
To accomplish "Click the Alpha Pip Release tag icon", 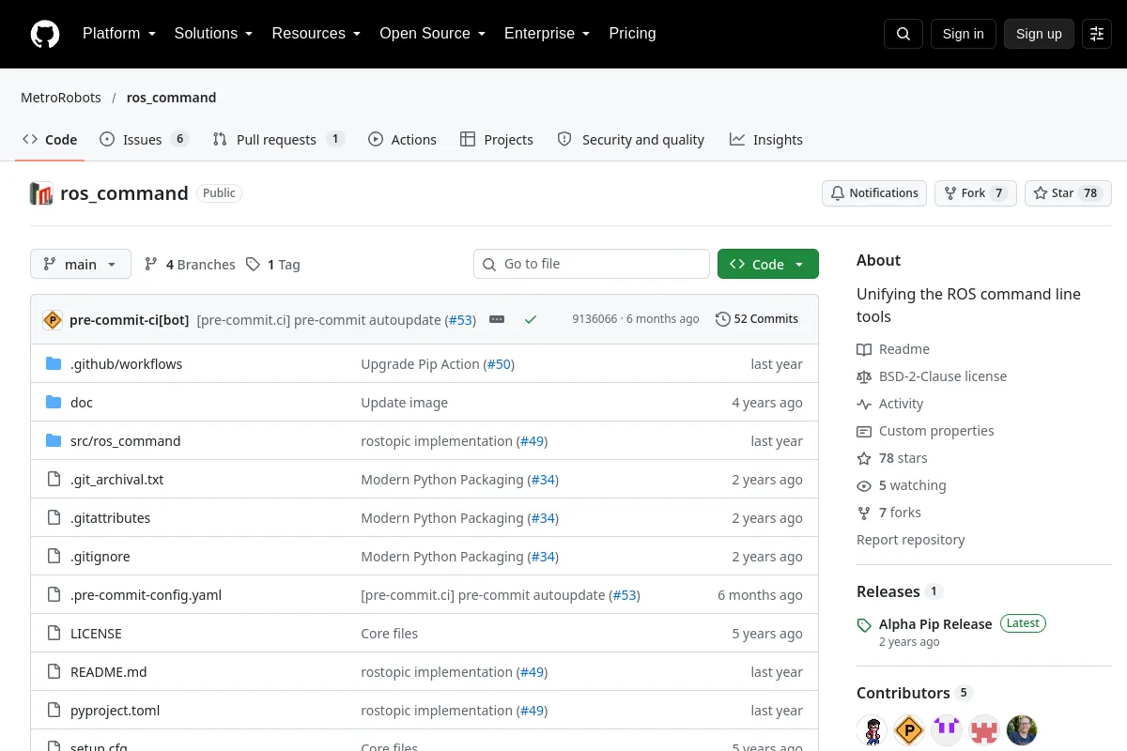I will tap(864, 625).
